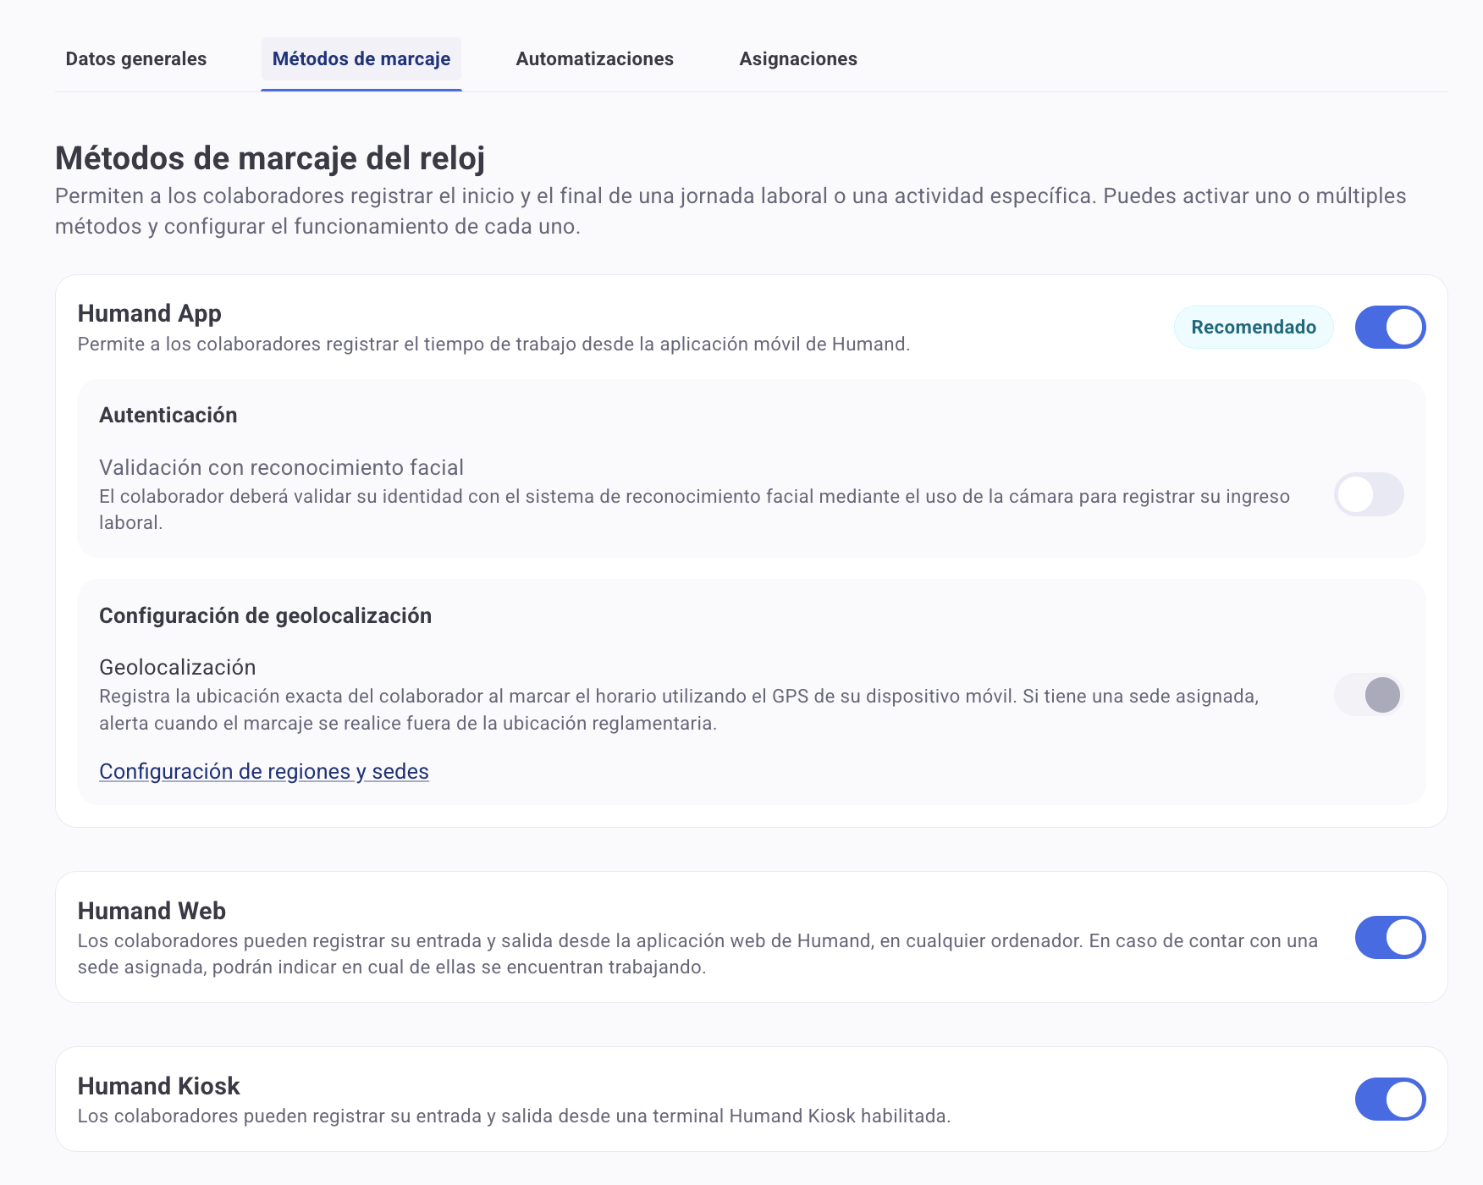Switch off the Humand Kiosk toggle

click(1390, 1099)
